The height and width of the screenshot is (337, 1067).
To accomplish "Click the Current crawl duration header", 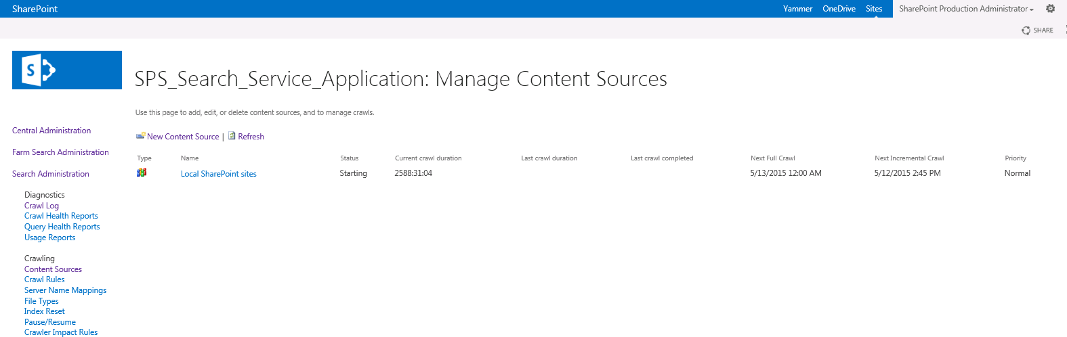I will click(x=428, y=158).
